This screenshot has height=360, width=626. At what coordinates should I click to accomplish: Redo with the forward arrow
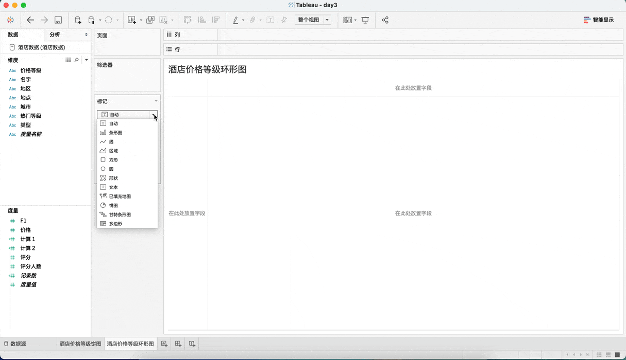pos(44,20)
